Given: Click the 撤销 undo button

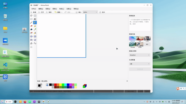Looking at the screenshot, I should click(x=57, y=12).
